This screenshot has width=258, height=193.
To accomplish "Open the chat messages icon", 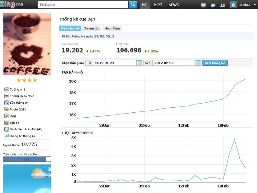I will (213, 5).
